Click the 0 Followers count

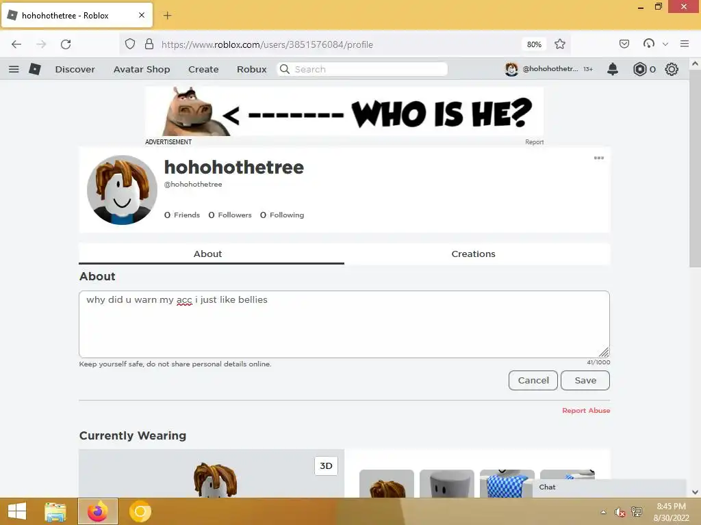coord(230,215)
